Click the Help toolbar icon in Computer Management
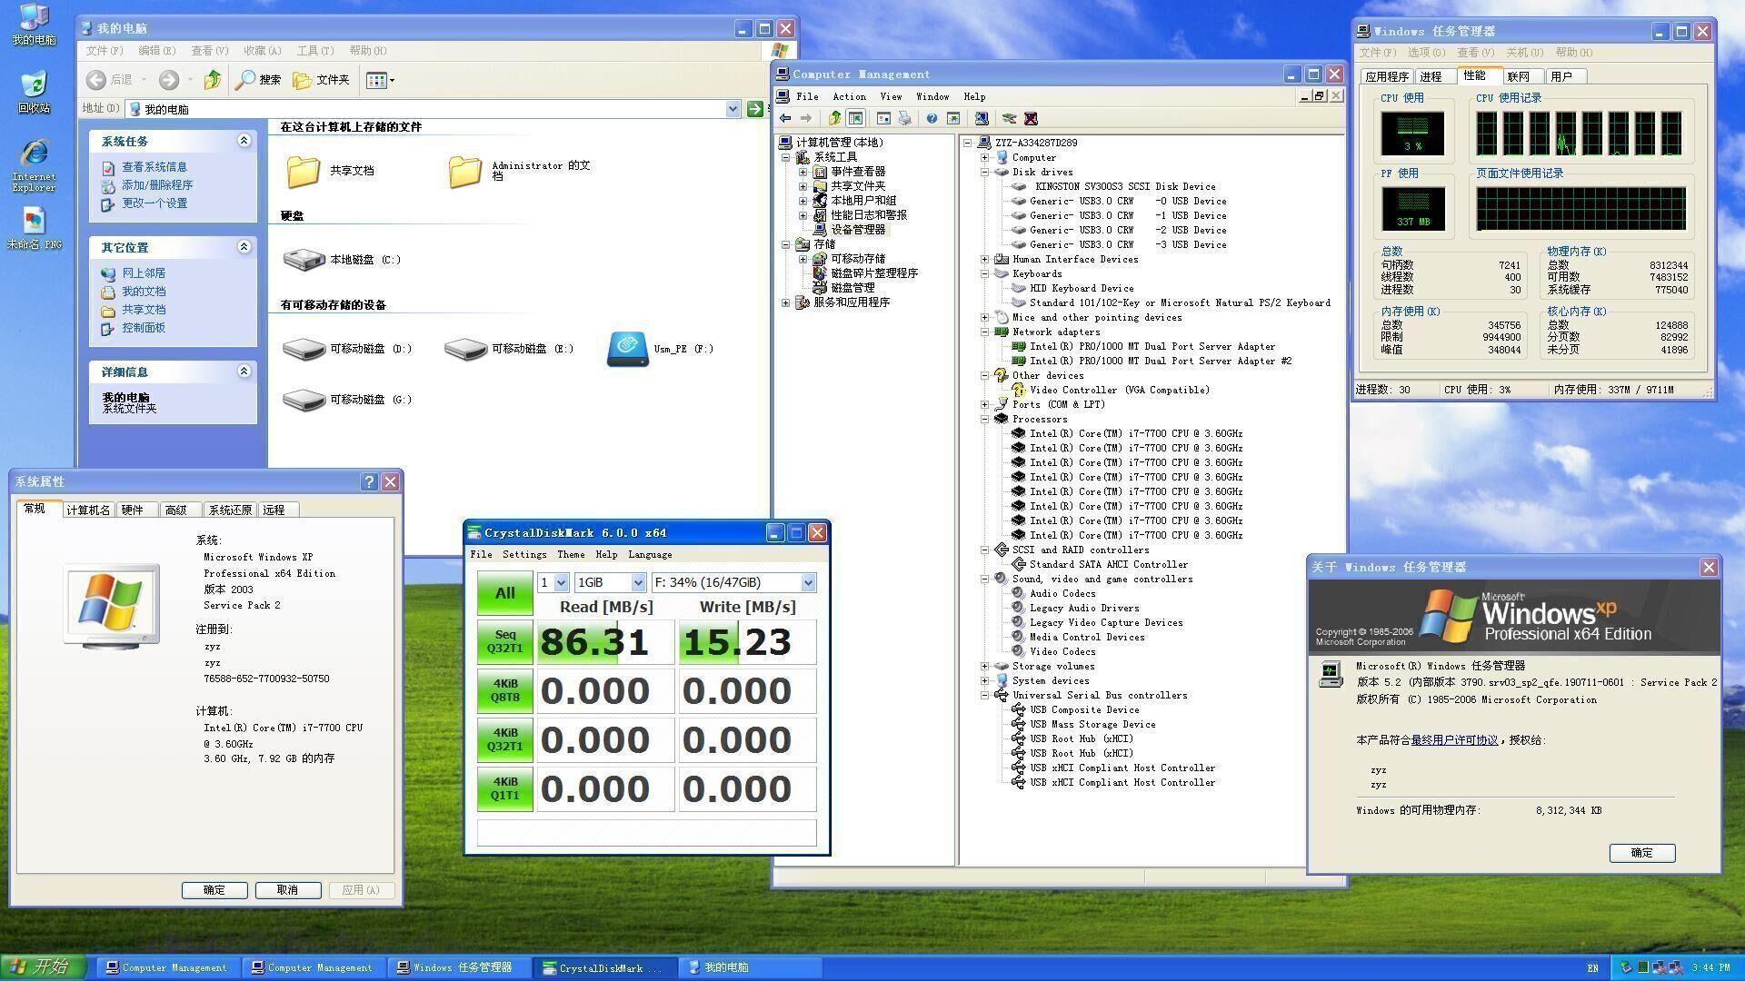Image resolution: width=1745 pixels, height=981 pixels. pos(932,119)
